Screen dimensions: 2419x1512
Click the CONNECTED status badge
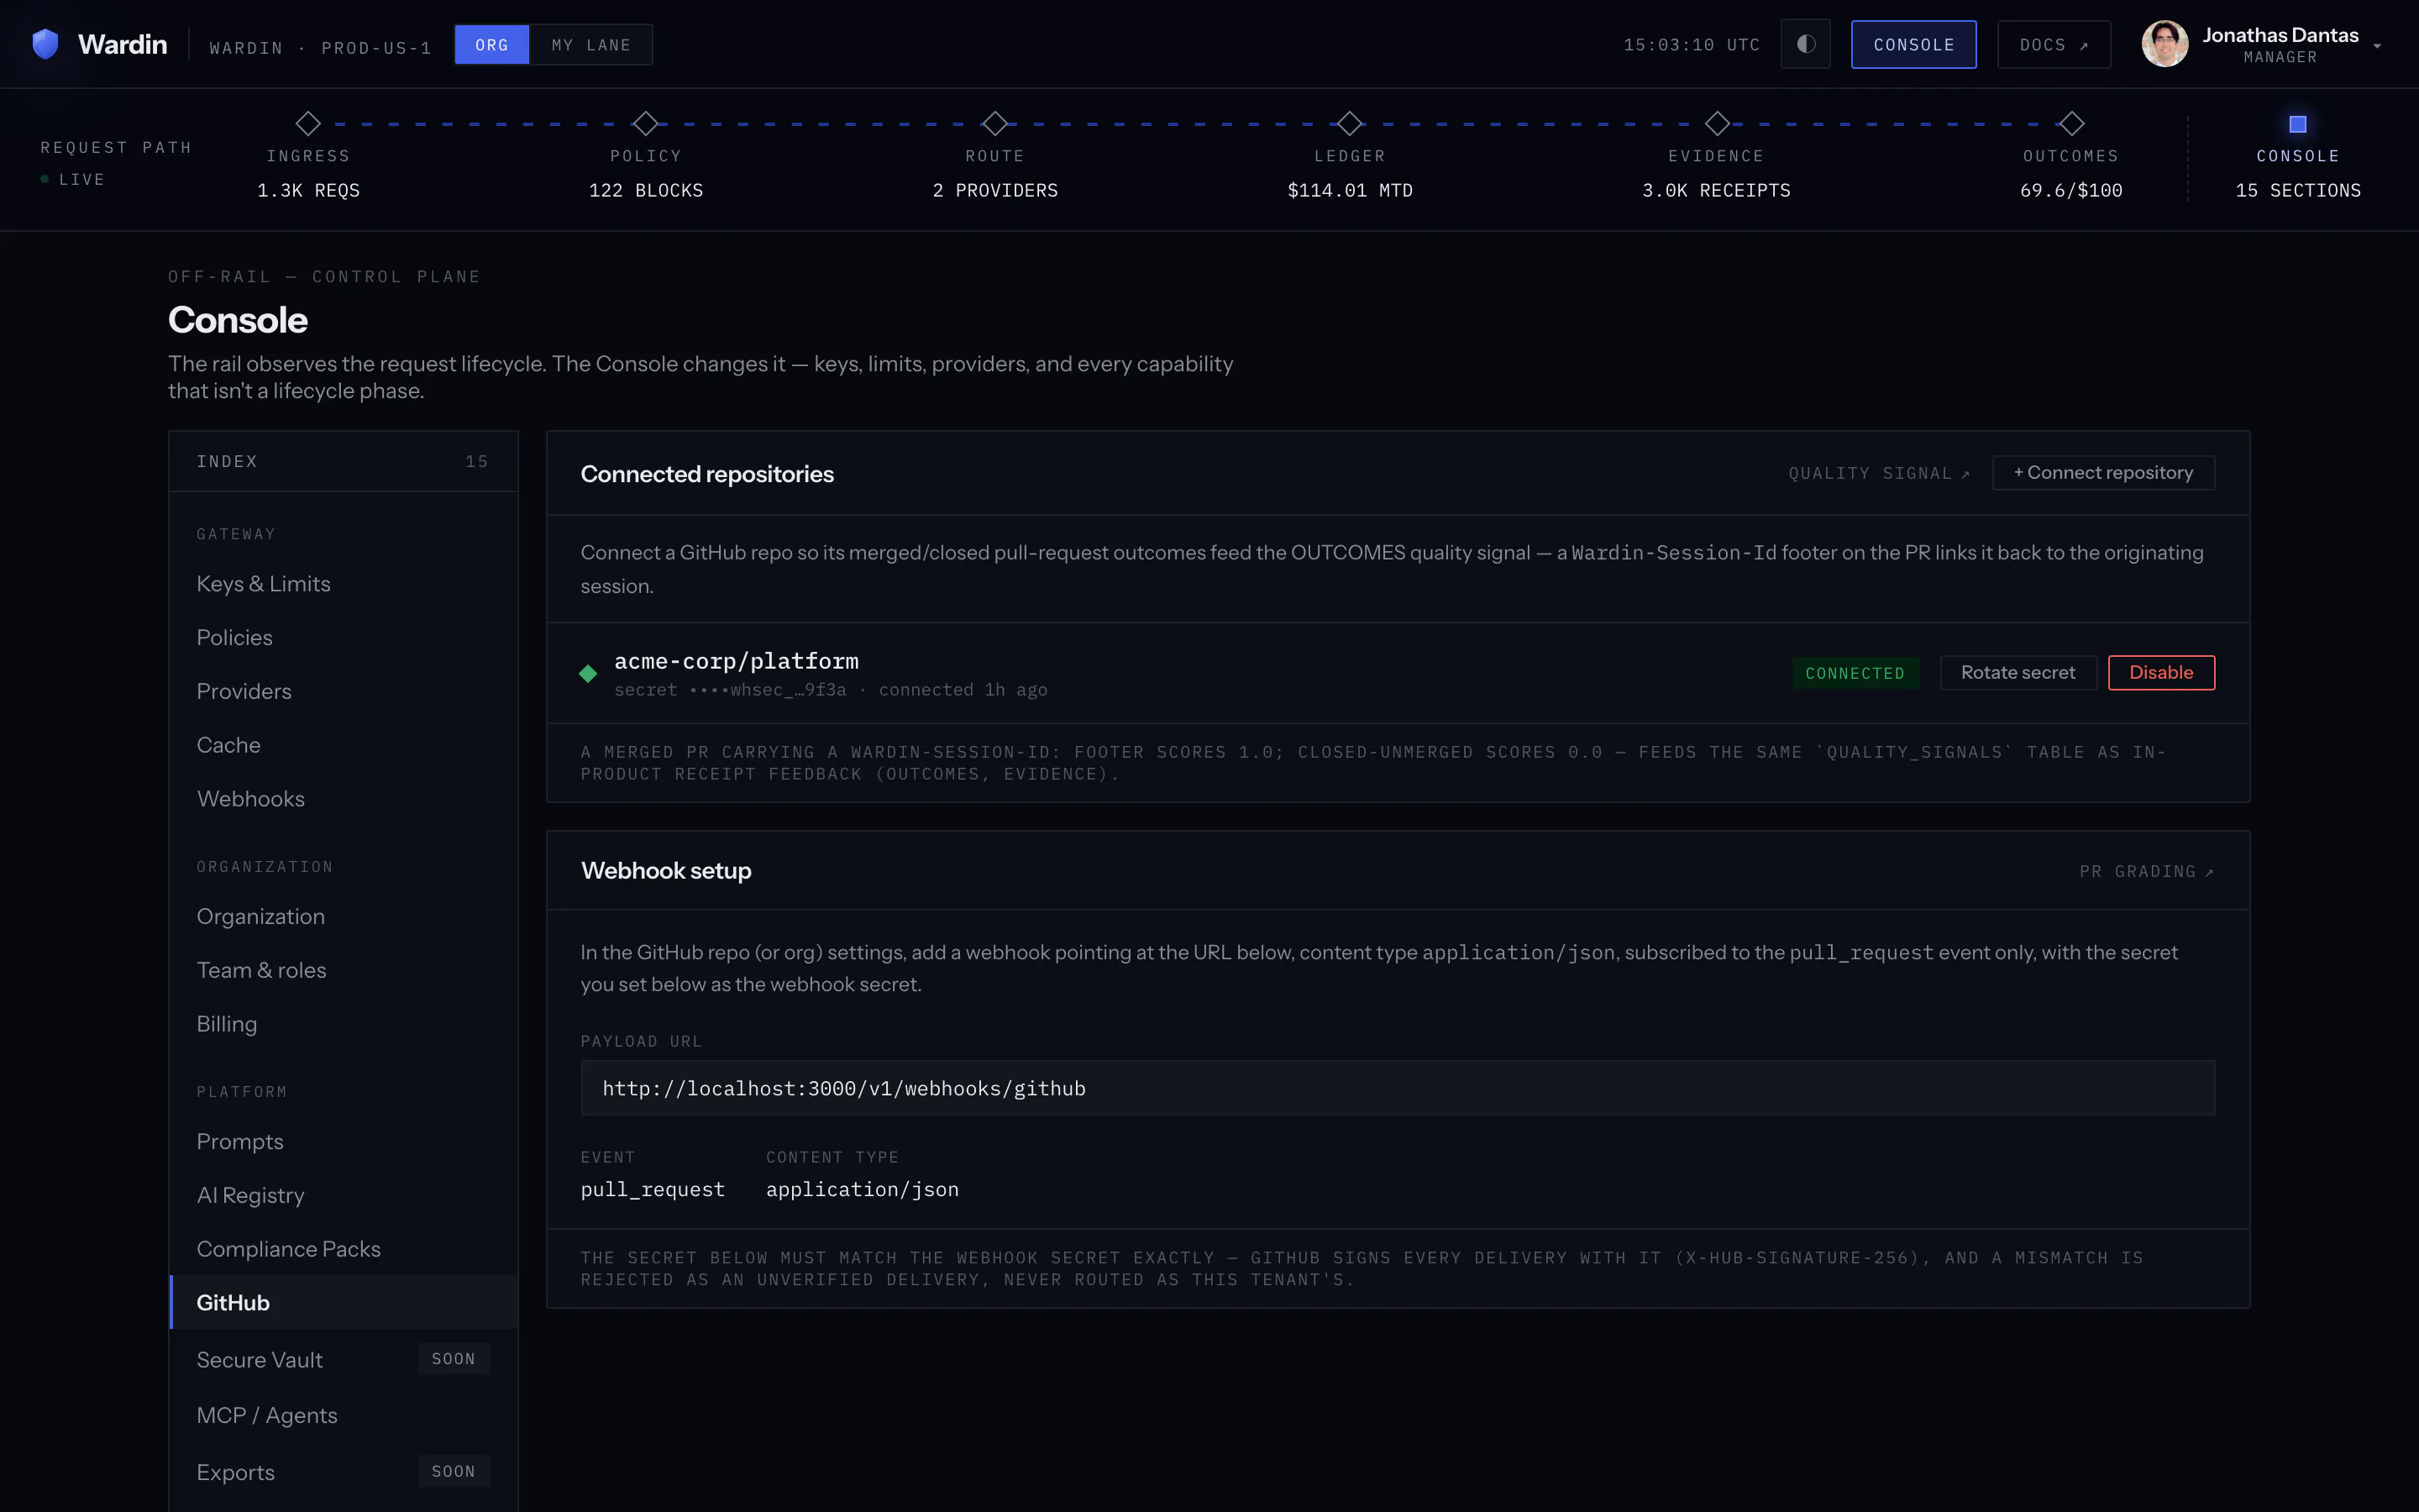(x=1855, y=673)
